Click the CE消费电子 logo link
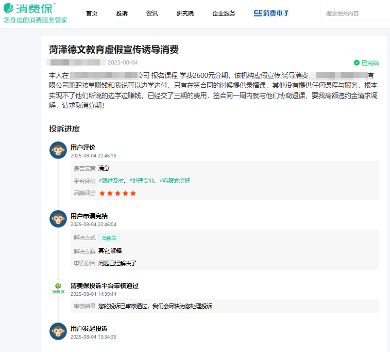This screenshot has width=390, height=352. 272,13
